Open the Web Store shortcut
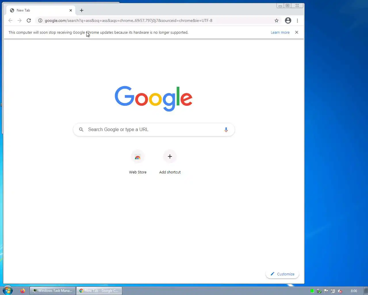Viewport: 368px width, 295px height. point(138,162)
